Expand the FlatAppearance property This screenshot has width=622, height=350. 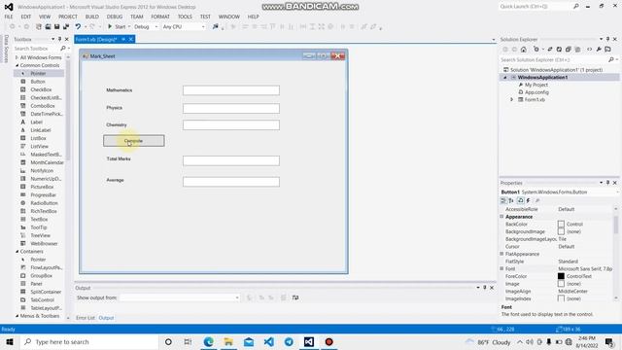[x=501, y=254]
